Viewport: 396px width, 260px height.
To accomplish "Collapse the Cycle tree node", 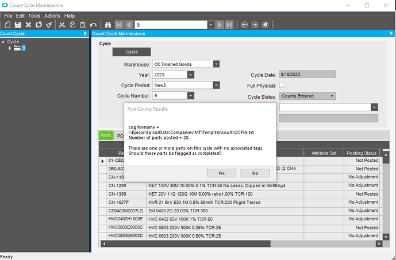I will pos(3,41).
